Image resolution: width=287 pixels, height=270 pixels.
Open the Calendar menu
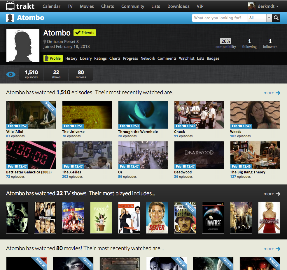click(x=51, y=6)
